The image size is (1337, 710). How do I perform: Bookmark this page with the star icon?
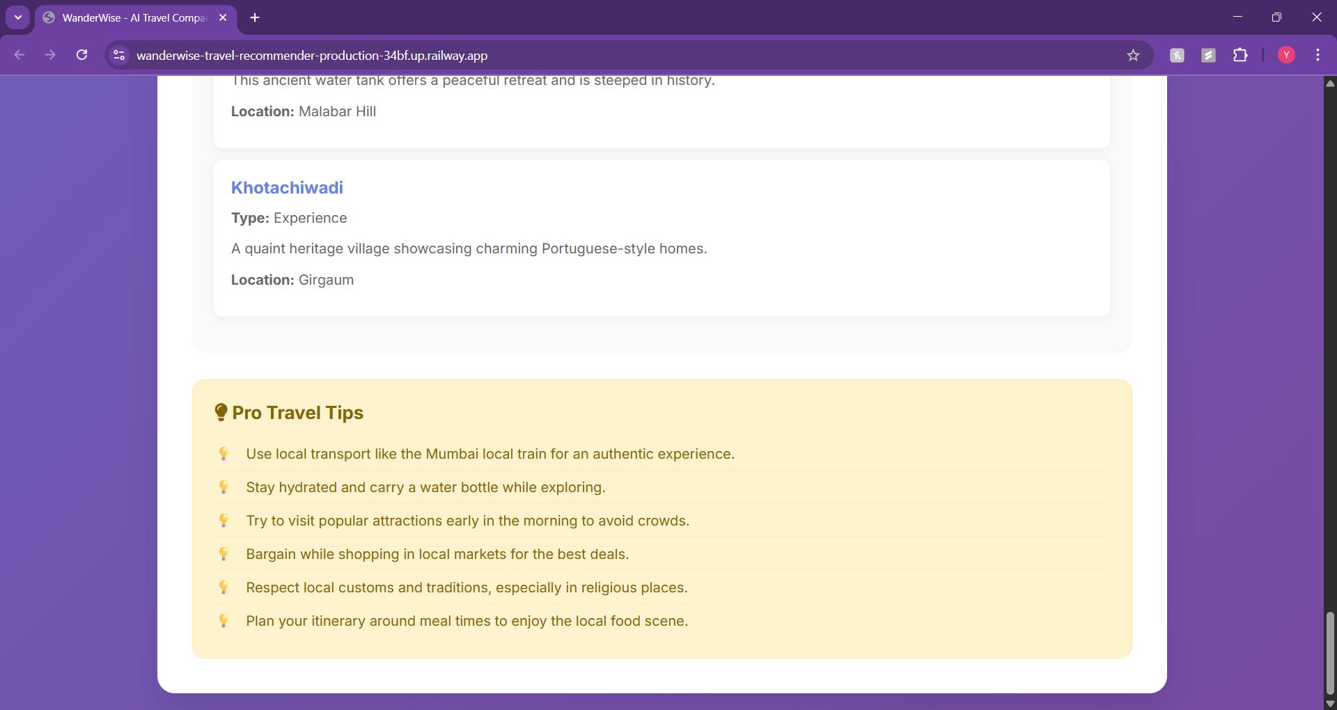point(1133,55)
